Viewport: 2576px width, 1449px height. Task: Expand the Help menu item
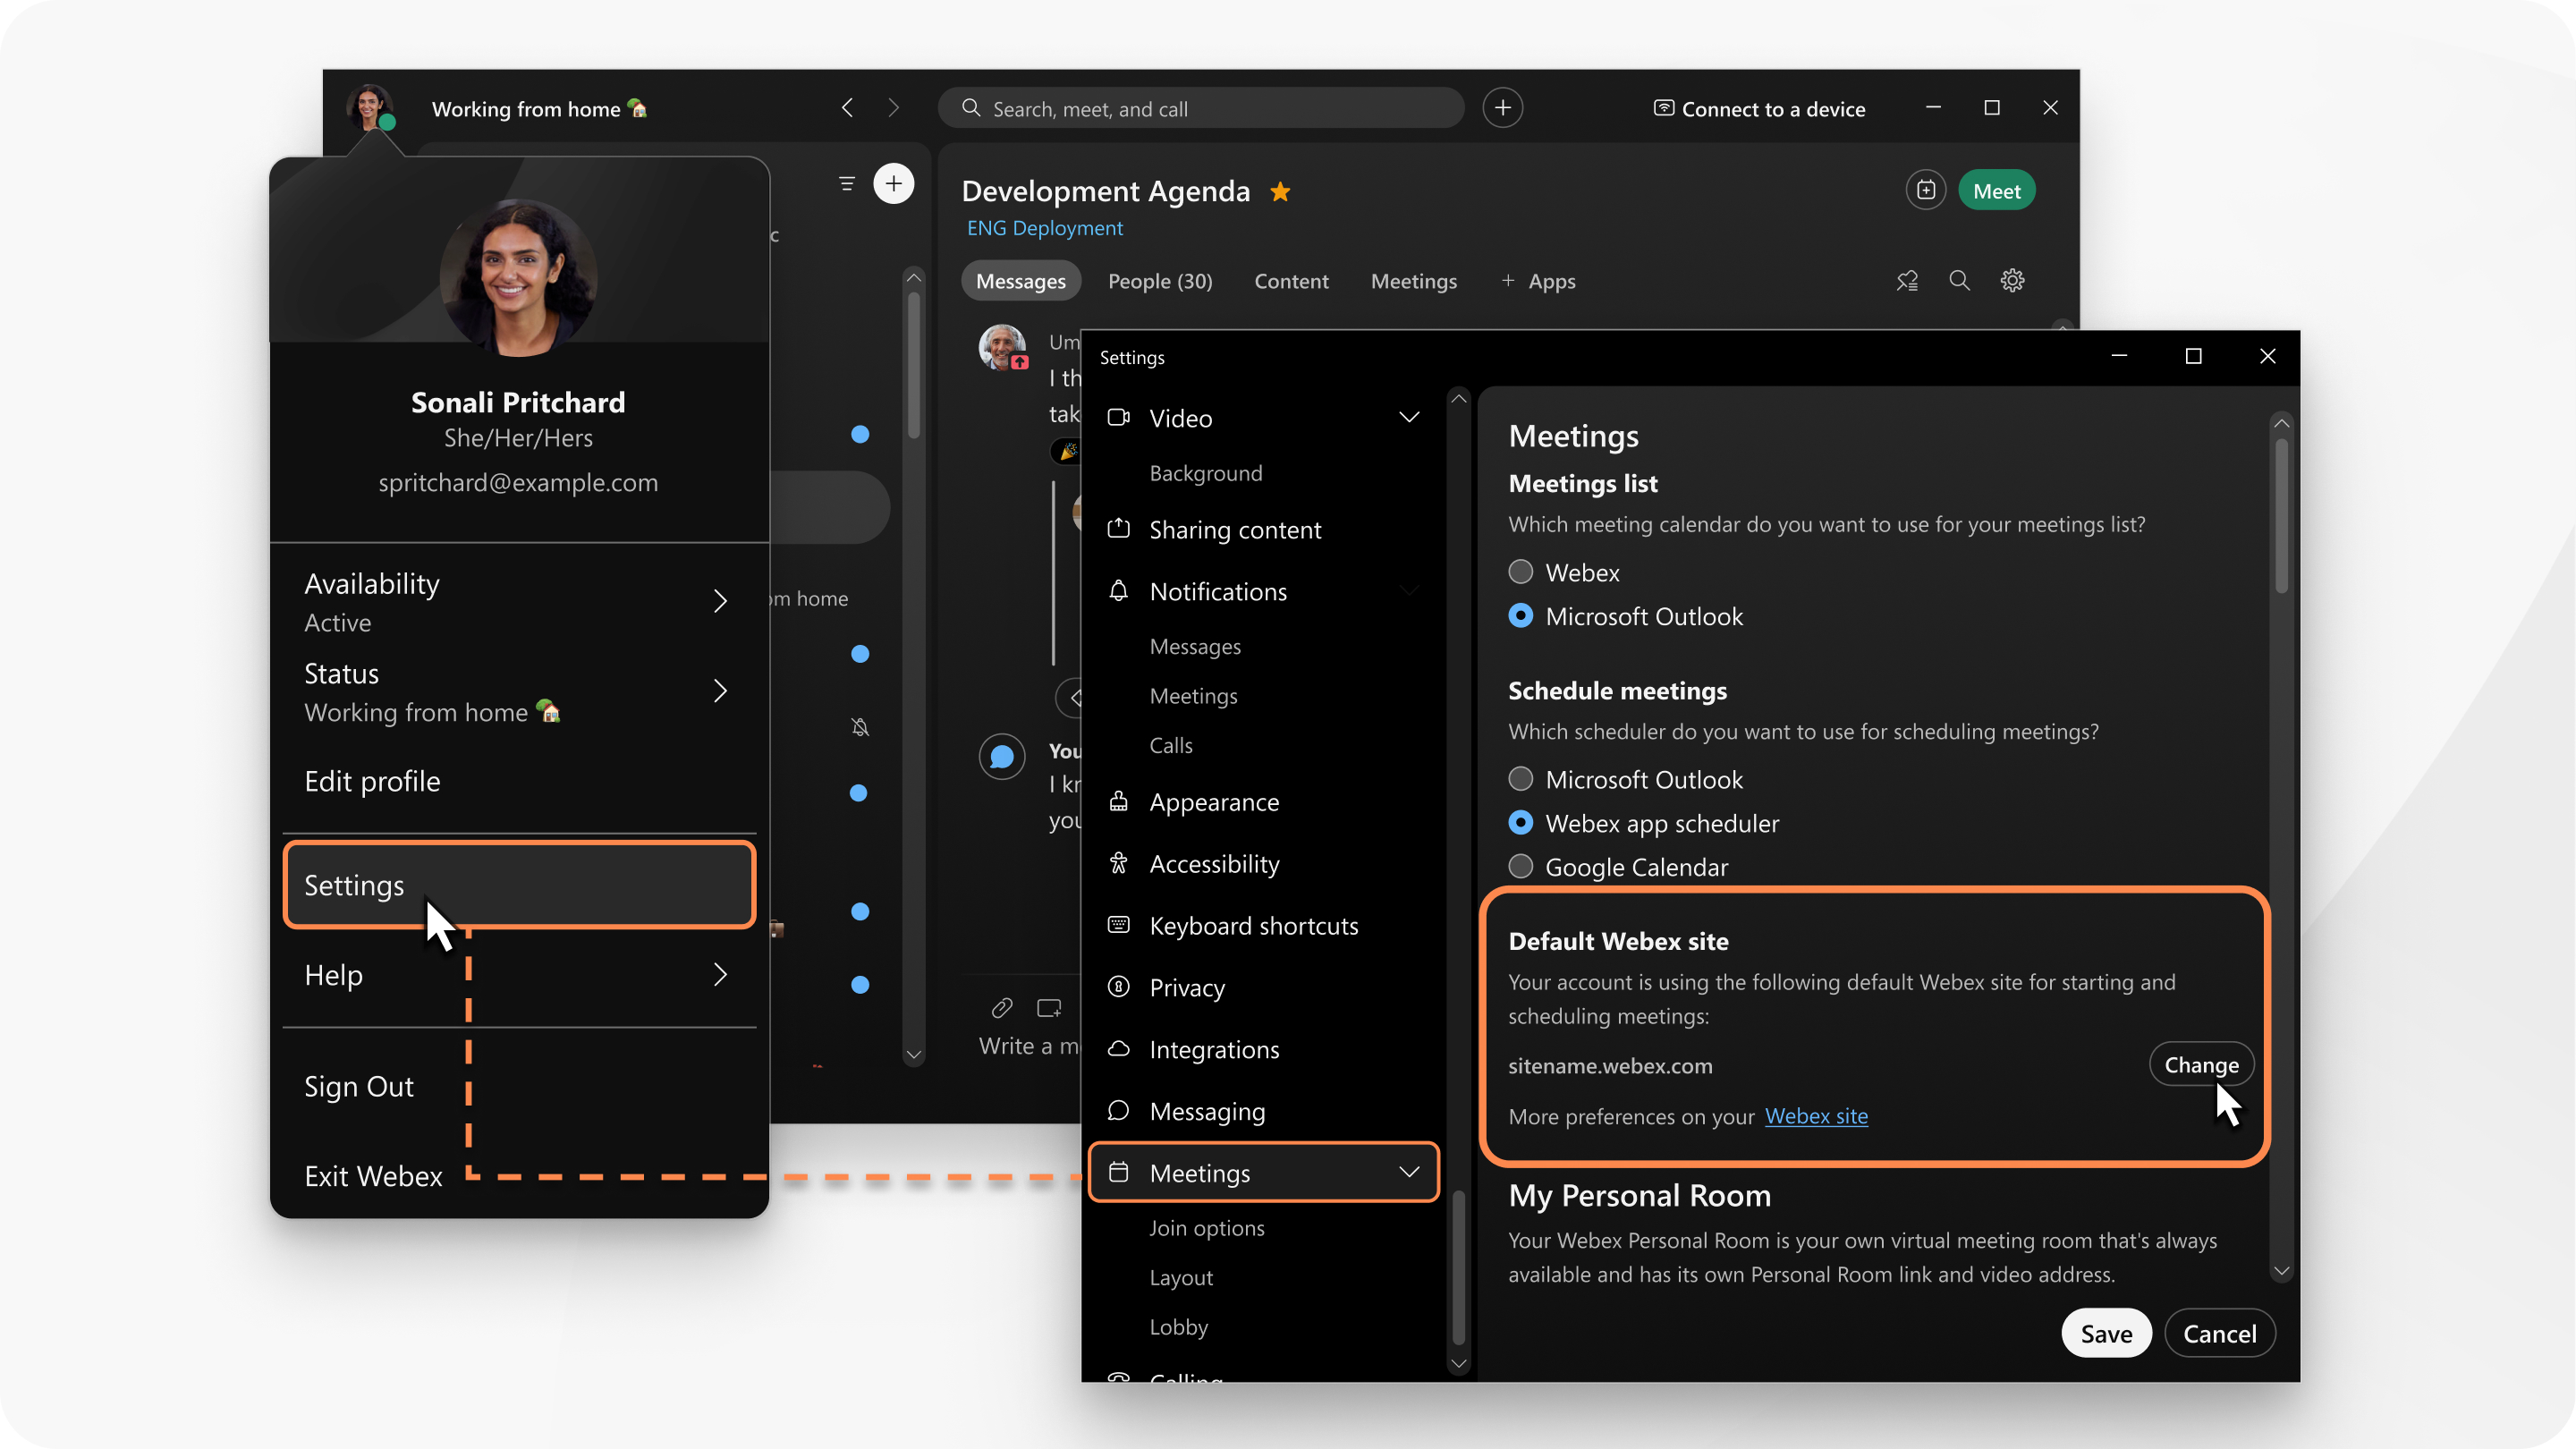point(722,973)
